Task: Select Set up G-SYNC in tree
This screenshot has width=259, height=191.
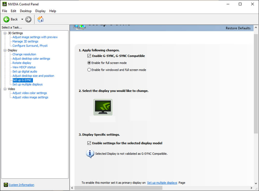Action: coord(23,80)
